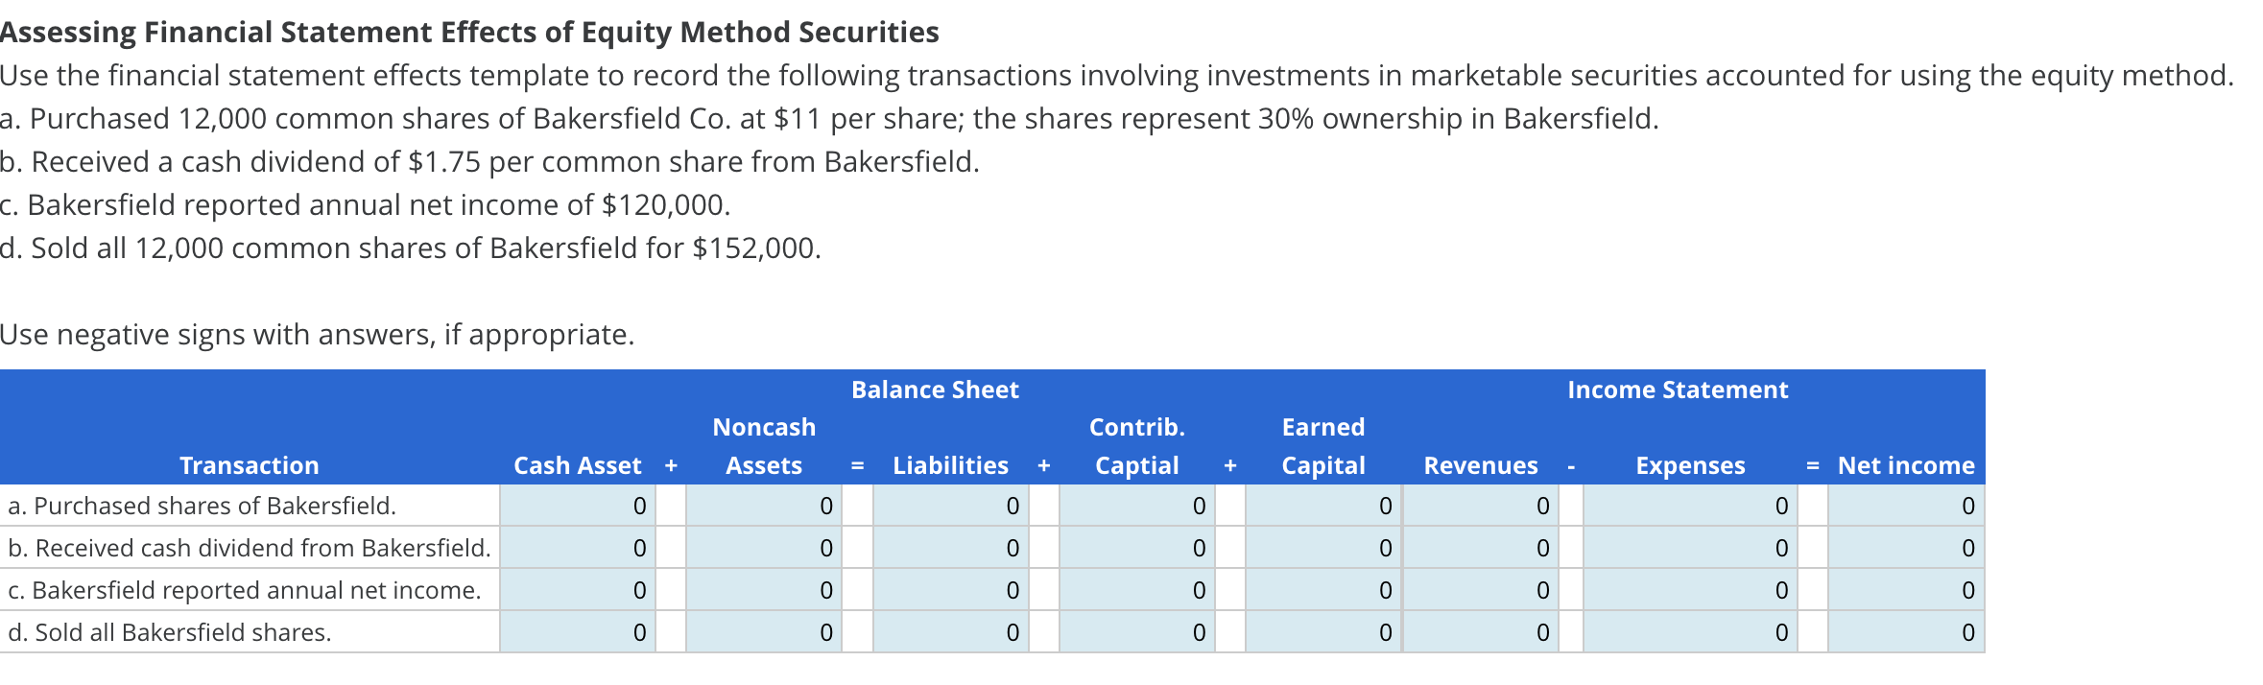Select Liabilities cell in purchased shares row

[950, 506]
